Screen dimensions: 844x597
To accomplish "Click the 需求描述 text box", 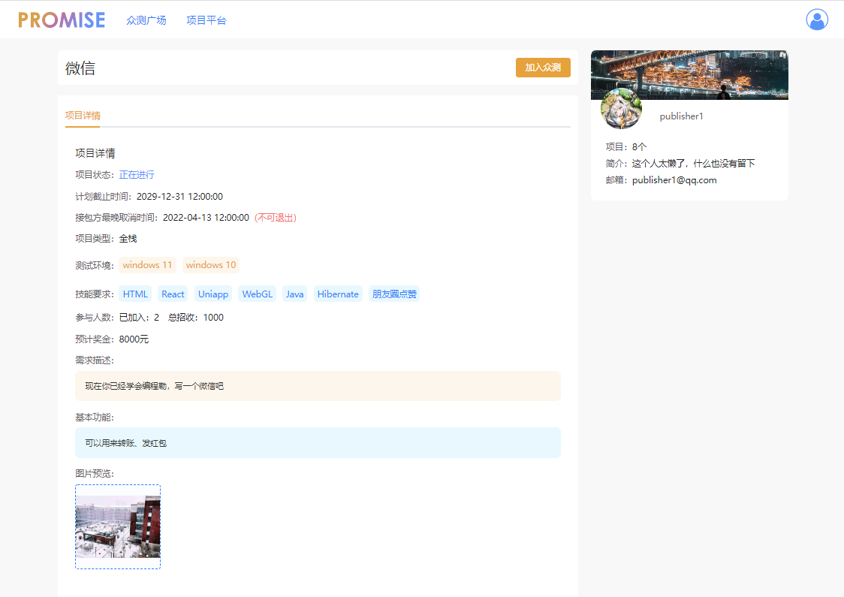I will [x=318, y=386].
